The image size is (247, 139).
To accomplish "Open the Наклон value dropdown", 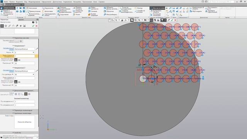I will (x=34, y=53).
